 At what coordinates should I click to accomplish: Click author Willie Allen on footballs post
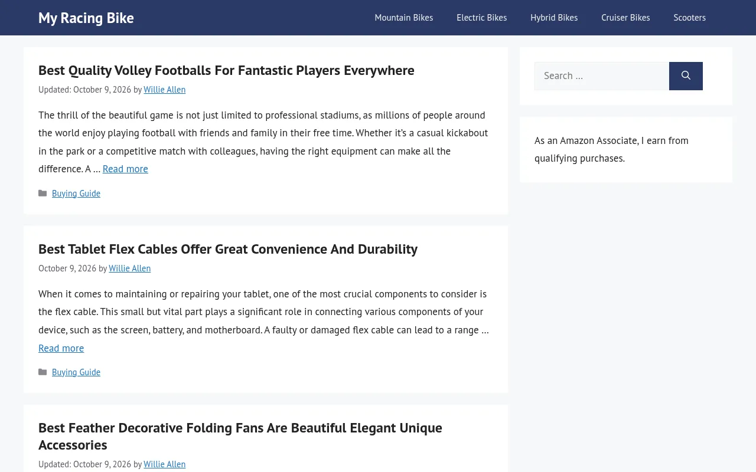click(165, 90)
